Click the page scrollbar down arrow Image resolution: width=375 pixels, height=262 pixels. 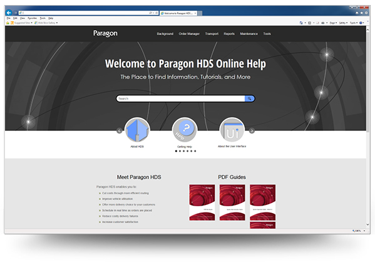click(x=368, y=224)
